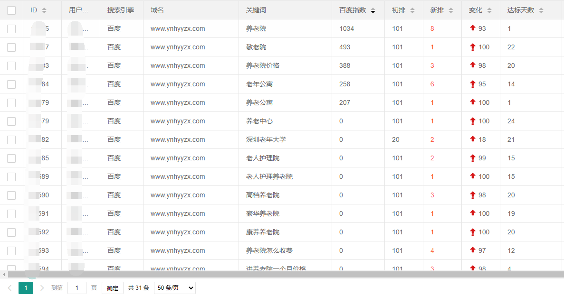Toggle the select-all header checkbox
Viewport: 564px width, 296px height.
(11, 10)
